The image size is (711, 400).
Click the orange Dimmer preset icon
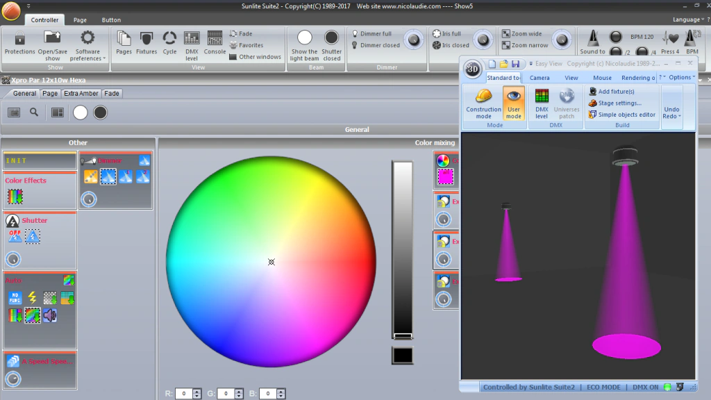click(x=91, y=176)
